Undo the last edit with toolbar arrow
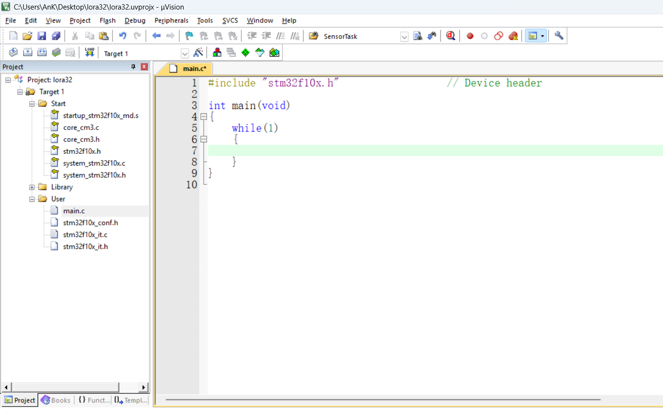 click(x=123, y=36)
